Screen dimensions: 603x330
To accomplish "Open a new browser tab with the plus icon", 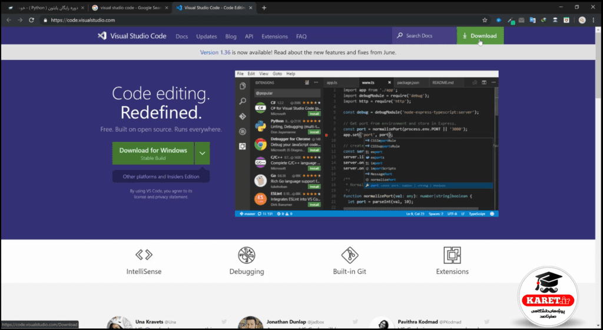I will [264, 8].
